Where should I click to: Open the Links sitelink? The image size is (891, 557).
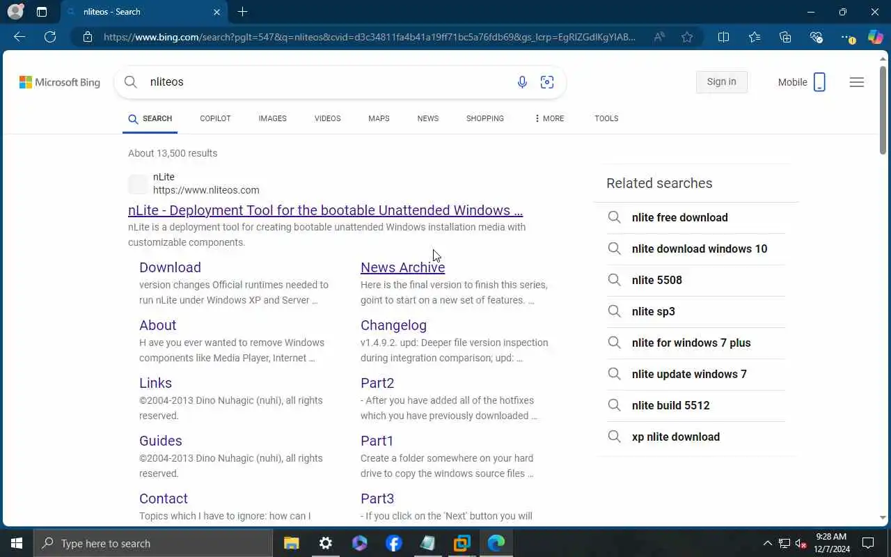[155, 383]
